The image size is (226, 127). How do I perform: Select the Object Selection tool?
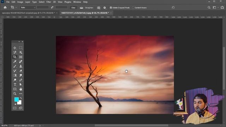[20, 53]
